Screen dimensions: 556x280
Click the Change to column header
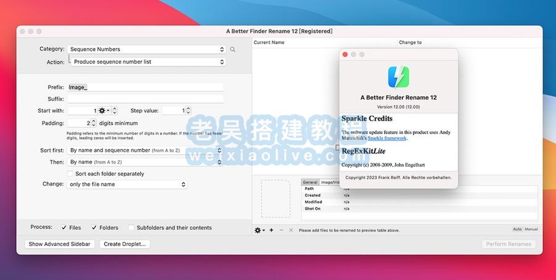click(x=410, y=42)
